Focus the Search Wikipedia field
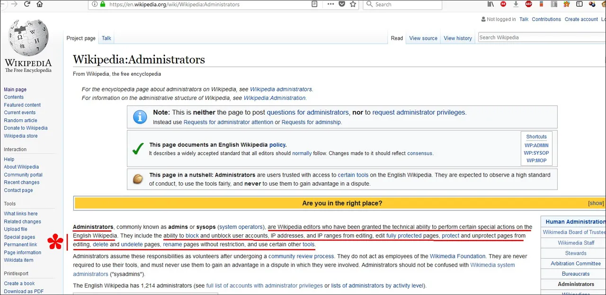The height and width of the screenshot is (295, 606). [x=541, y=37]
